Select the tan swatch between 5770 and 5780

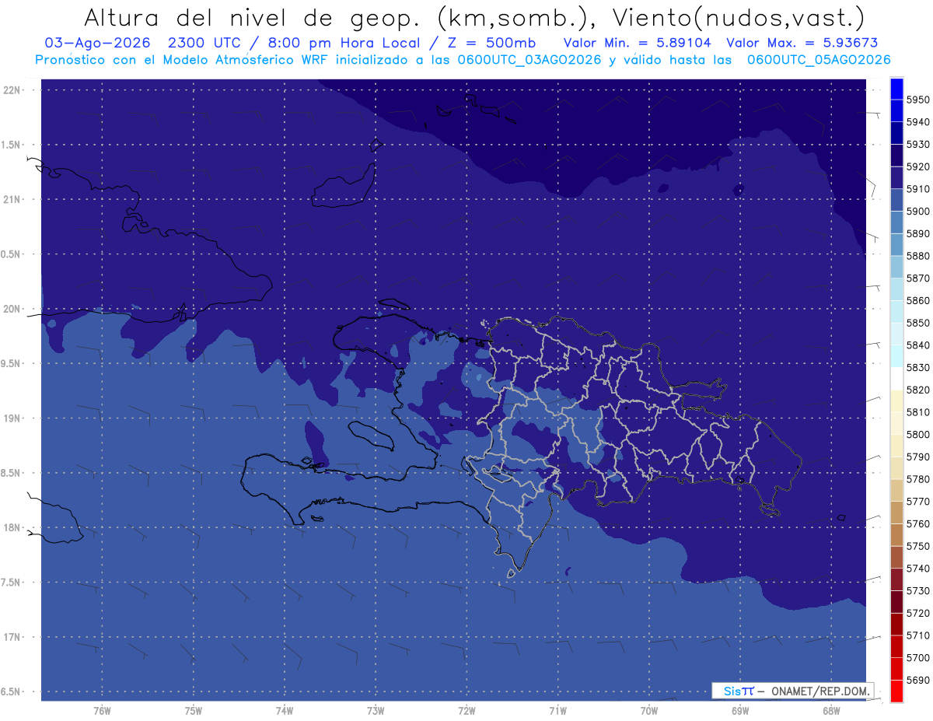896,490
